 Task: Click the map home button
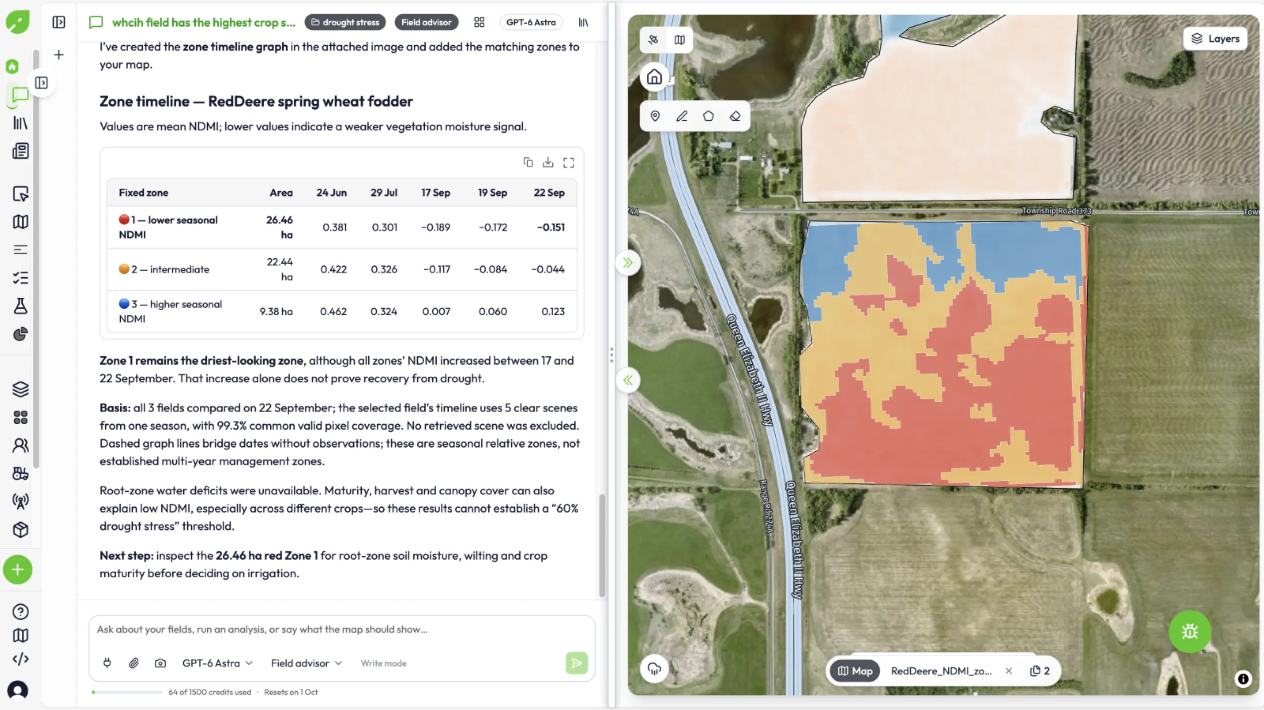[654, 77]
